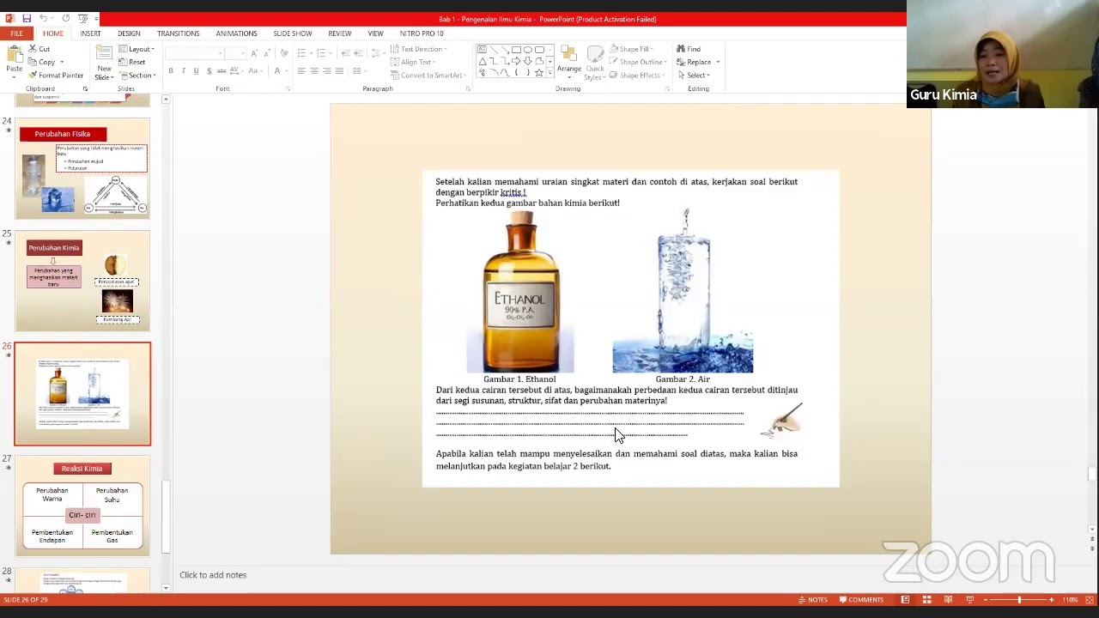Fit slide to current window
Screen dimensions: 1099x618
point(1090,600)
